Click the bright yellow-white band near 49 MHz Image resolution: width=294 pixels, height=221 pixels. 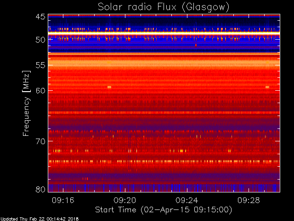coord(164,33)
